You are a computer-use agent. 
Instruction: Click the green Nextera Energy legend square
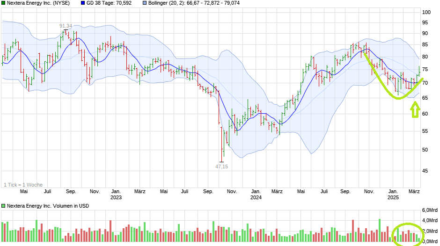[x=3, y=3]
